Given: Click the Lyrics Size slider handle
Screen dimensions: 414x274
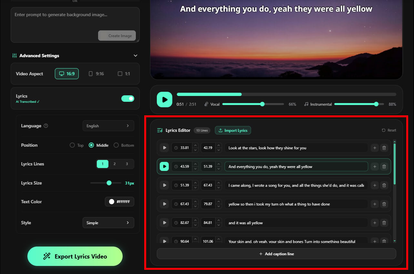Looking at the screenshot, I should (109, 183).
